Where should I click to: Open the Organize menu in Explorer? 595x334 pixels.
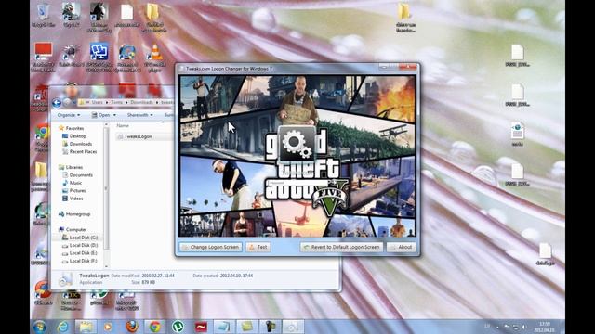click(69, 115)
